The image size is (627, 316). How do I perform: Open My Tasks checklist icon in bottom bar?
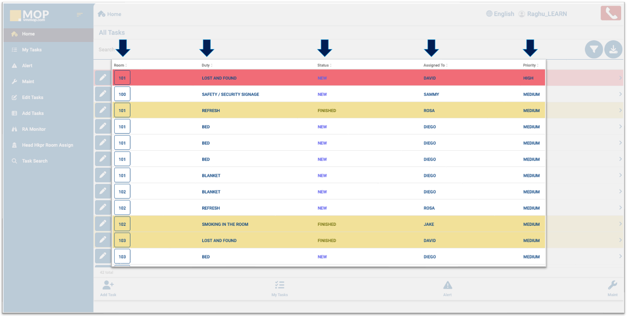pos(279,285)
